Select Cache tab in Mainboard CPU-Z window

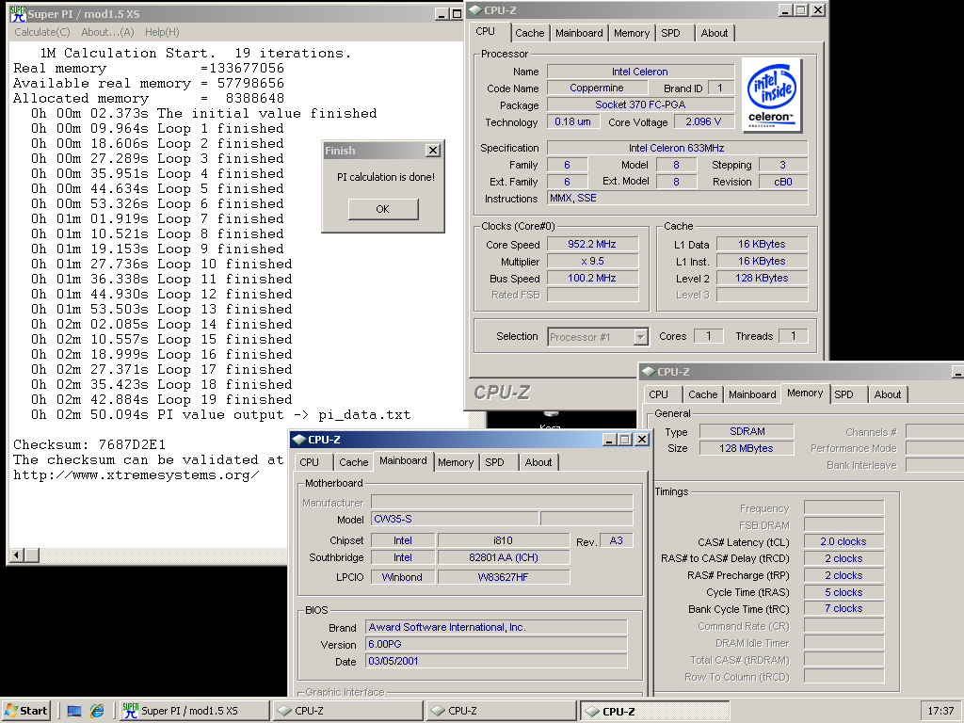tap(354, 462)
